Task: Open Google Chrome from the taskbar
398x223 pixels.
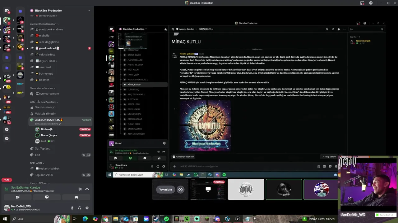Action: point(106,219)
